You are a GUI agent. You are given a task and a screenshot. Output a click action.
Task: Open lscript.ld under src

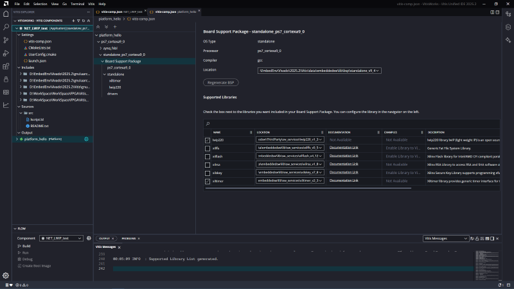(x=37, y=119)
